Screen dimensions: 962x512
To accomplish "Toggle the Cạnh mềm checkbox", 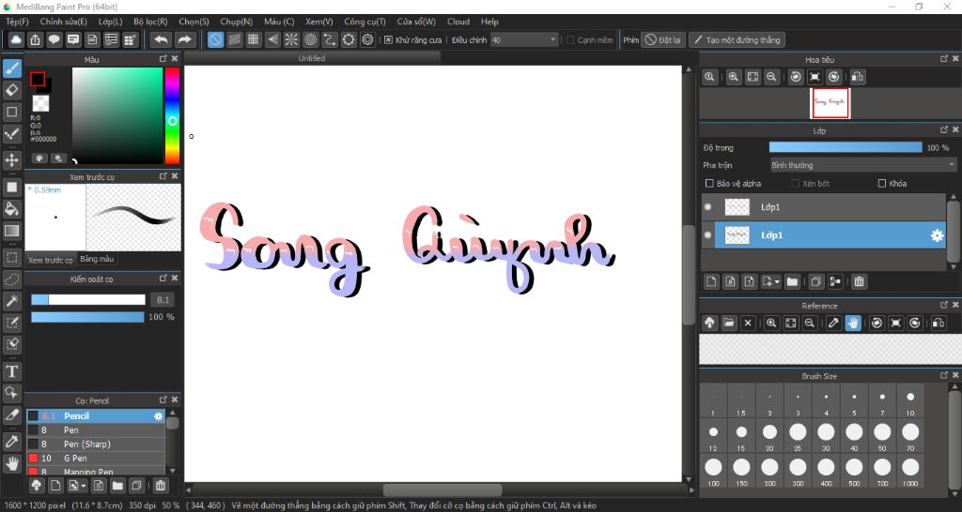I will pos(570,39).
